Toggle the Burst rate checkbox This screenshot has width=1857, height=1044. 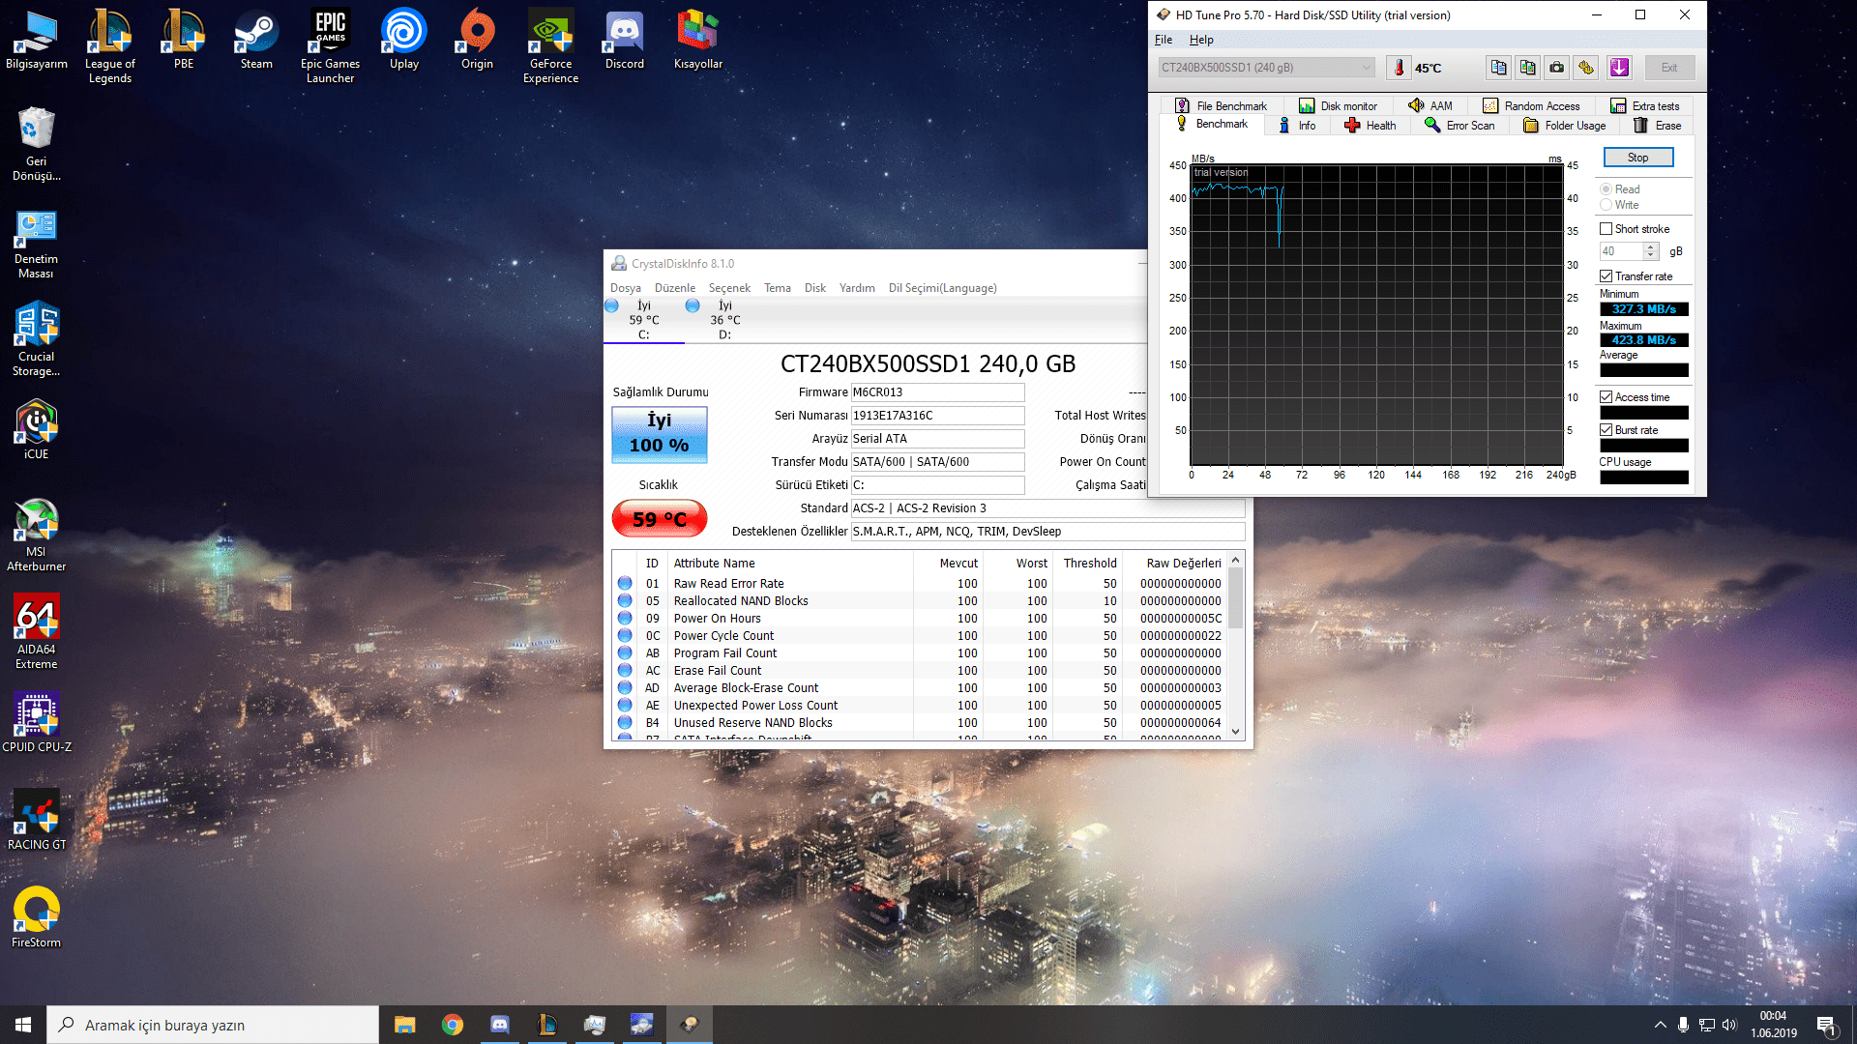pos(1606,430)
